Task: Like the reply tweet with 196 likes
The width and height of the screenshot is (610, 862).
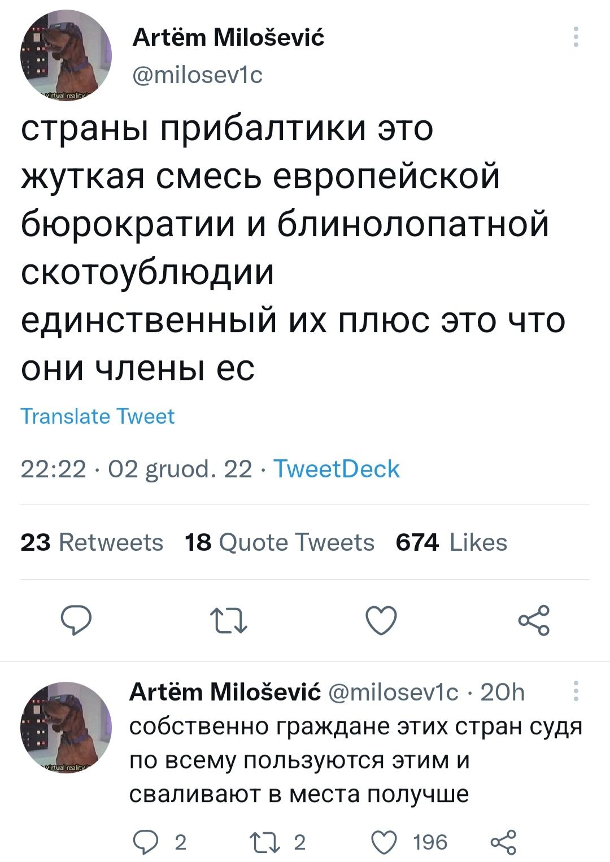Action: point(384,842)
